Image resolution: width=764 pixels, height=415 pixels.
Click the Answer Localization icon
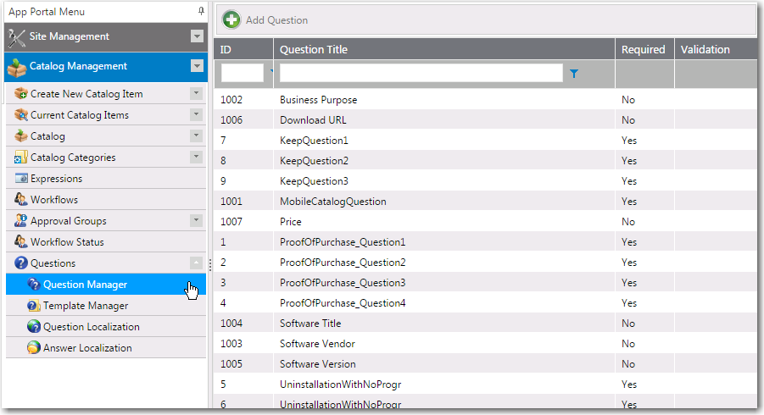click(x=33, y=348)
